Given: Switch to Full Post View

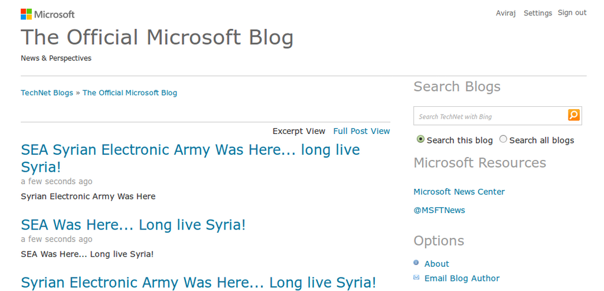Looking at the screenshot, I should click(x=361, y=131).
